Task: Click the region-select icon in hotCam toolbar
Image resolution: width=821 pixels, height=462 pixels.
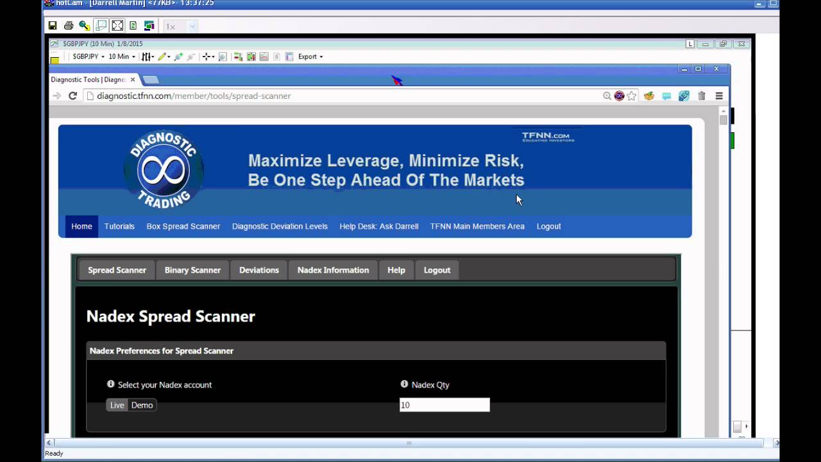Action: pyautogui.click(x=101, y=26)
